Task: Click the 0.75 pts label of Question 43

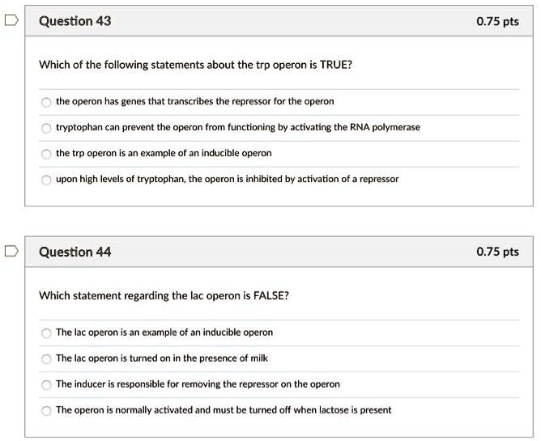Action: (498, 22)
